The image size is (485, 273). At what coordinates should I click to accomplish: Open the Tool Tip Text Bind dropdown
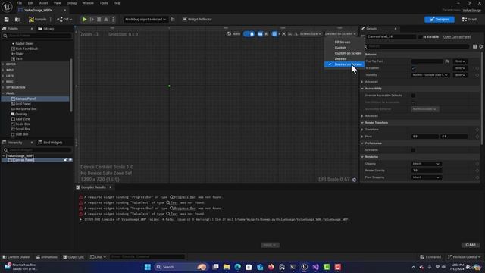tap(460, 61)
